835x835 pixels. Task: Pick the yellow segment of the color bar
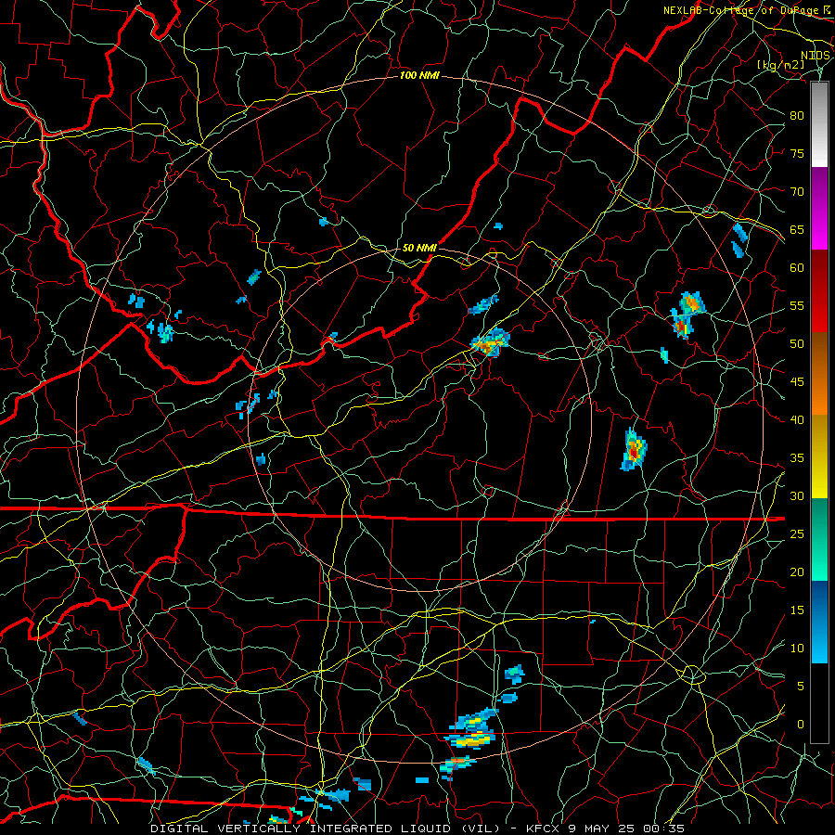click(819, 456)
